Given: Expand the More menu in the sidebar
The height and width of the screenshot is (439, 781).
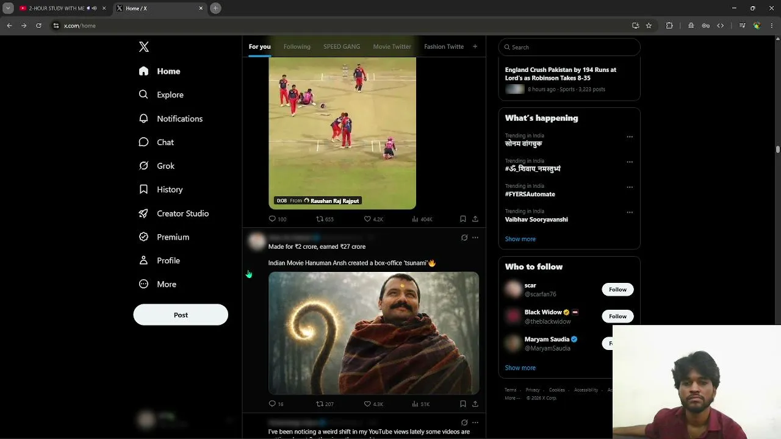Looking at the screenshot, I should [x=157, y=284].
